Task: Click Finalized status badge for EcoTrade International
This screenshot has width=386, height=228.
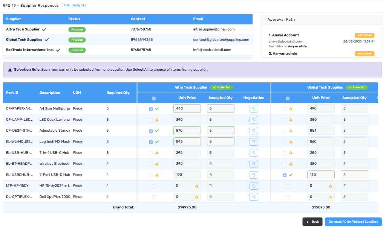Action: (x=77, y=50)
